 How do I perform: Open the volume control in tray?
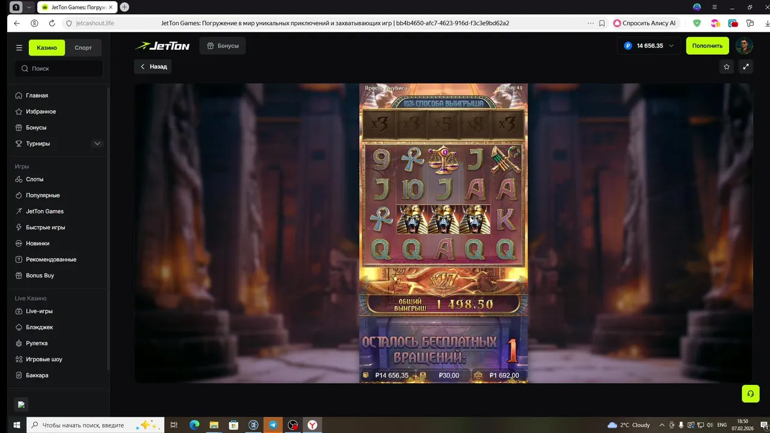pos(709,425)
